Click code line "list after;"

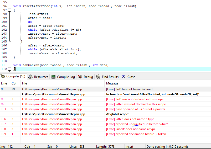pos(38,14)
